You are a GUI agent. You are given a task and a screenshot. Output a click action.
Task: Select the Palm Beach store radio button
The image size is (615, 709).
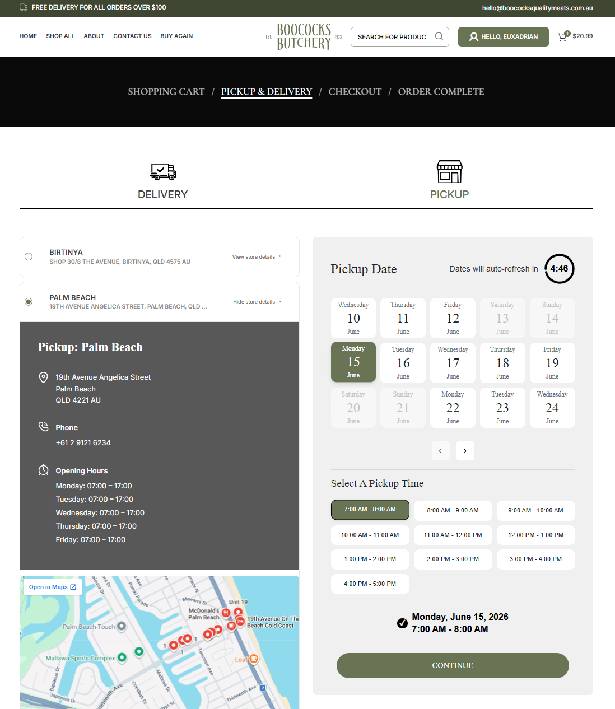(29, 302)
